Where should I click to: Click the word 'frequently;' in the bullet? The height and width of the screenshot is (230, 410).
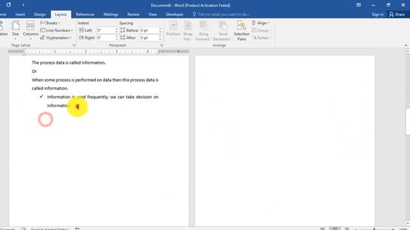[x=98, y=97]
